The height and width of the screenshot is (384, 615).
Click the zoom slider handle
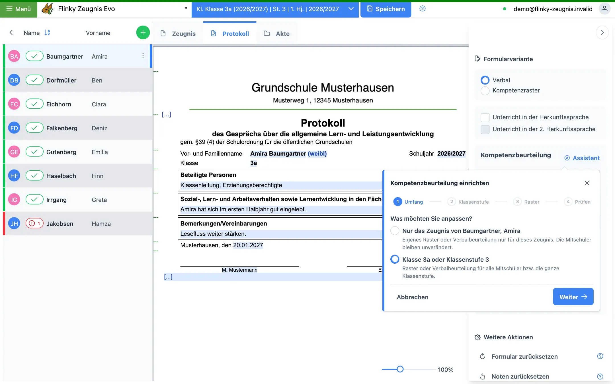click(x=400, y=369)
